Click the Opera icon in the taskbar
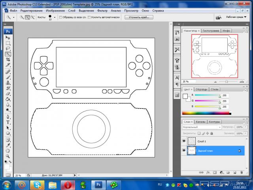 pyautogui.click(x=68, y=184)
